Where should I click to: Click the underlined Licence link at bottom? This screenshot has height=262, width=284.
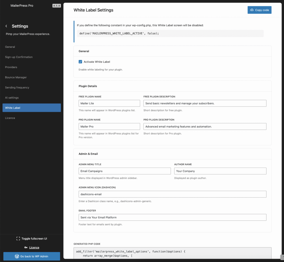[x=34, y=248]
